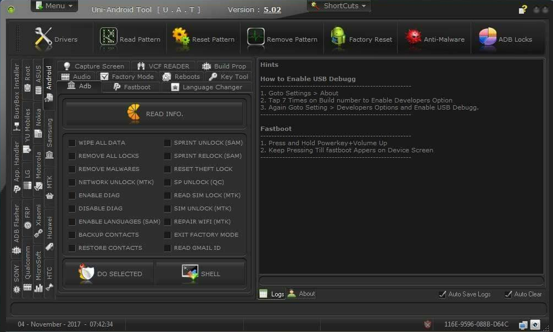553x332 pixels.
Task: Open the ShortCuts dropdown
Action: (339, 5)
